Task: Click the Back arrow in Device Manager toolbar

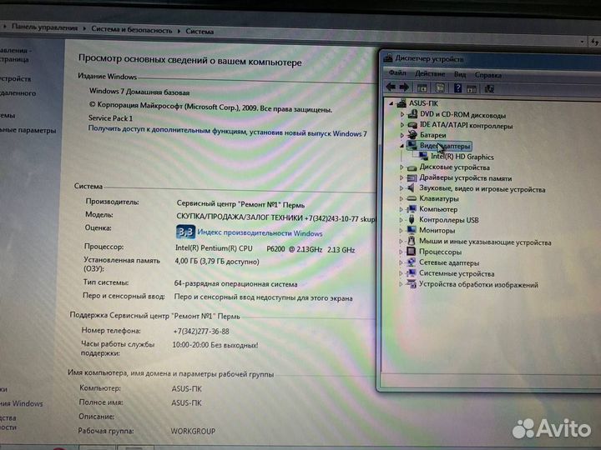Action: coord(391,87)
